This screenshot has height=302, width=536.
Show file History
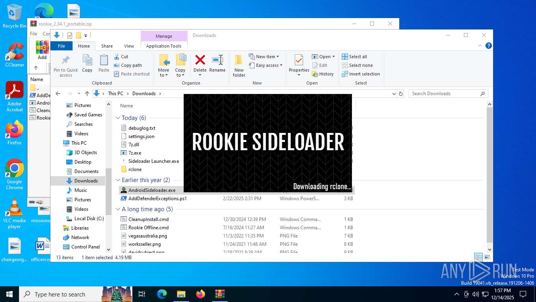(x=323, y=74)
